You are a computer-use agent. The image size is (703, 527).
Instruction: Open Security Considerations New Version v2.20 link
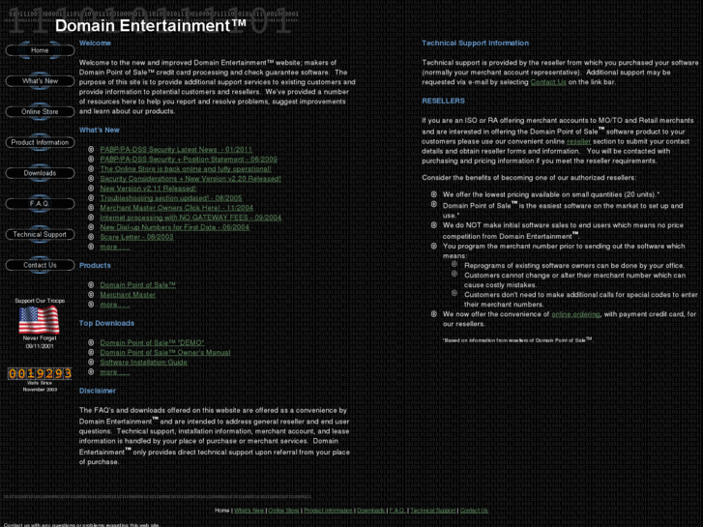(190, 179)
